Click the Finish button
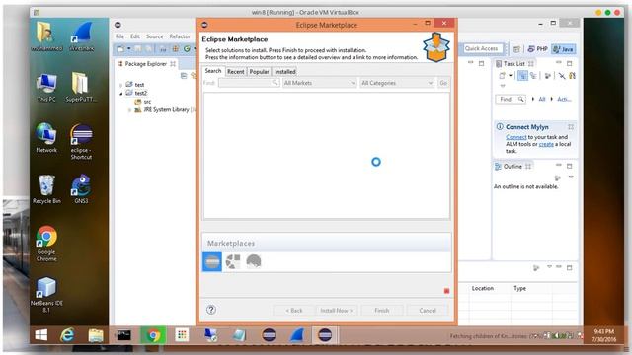 click(382, 311)
